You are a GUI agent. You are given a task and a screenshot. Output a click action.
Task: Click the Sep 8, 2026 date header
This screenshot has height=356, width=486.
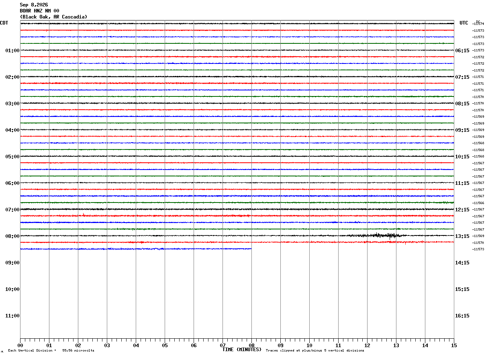(34, 5)
